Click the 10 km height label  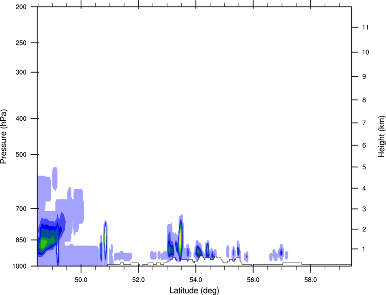click(x=365, y=52)
